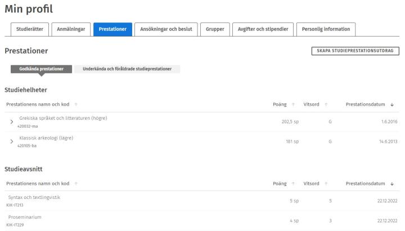Sort Studiehelheter by Vitsord arrow
This screenshot has width=405, height=231.
pyautogui.click(x=326, y=105)
